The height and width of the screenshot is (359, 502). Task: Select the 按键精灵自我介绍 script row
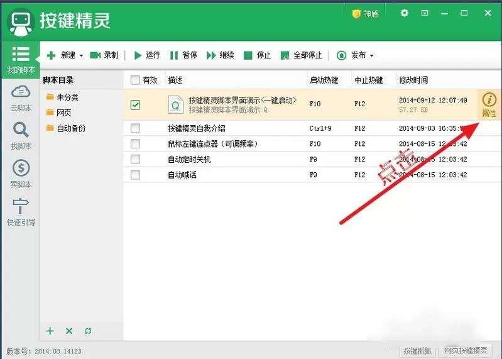[312, 128]
